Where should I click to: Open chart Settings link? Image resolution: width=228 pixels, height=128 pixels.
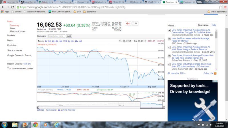tap(40, 110)
